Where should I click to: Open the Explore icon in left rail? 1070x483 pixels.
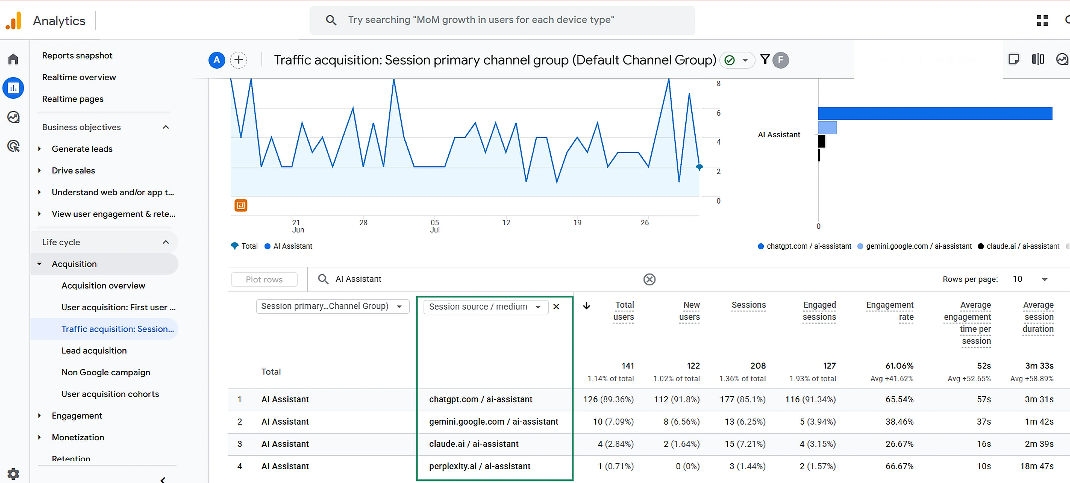pos(13,117)
